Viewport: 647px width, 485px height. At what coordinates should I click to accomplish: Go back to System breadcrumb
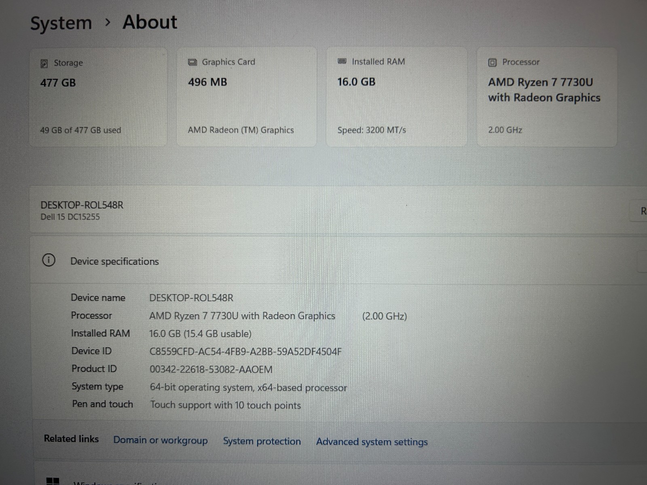(61, 23)
